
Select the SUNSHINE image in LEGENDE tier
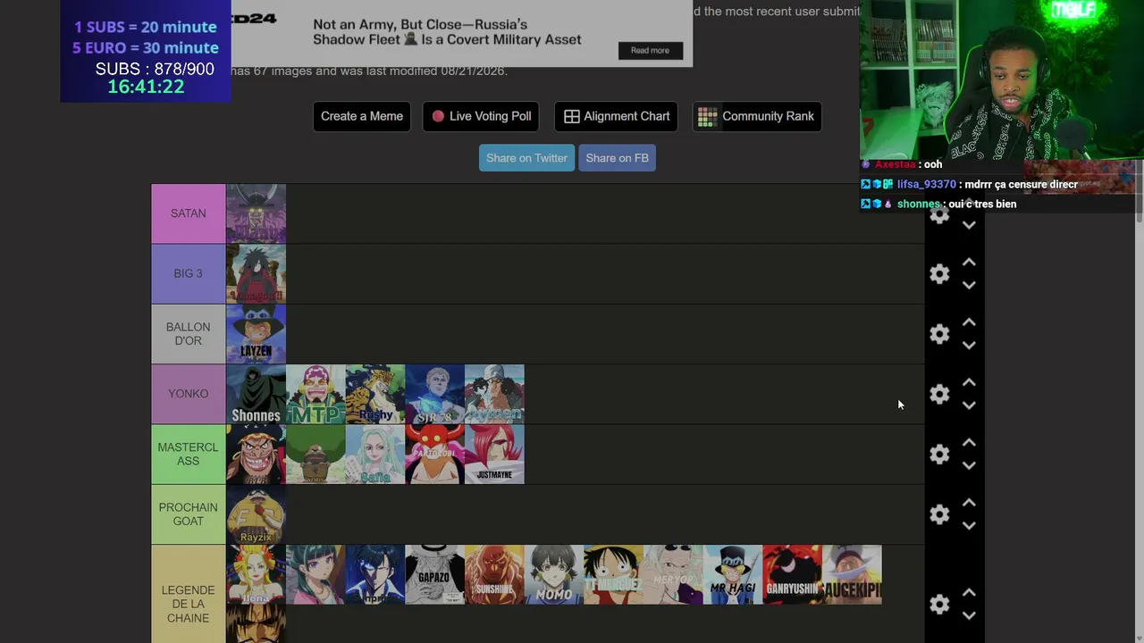[x=494, y=574]
